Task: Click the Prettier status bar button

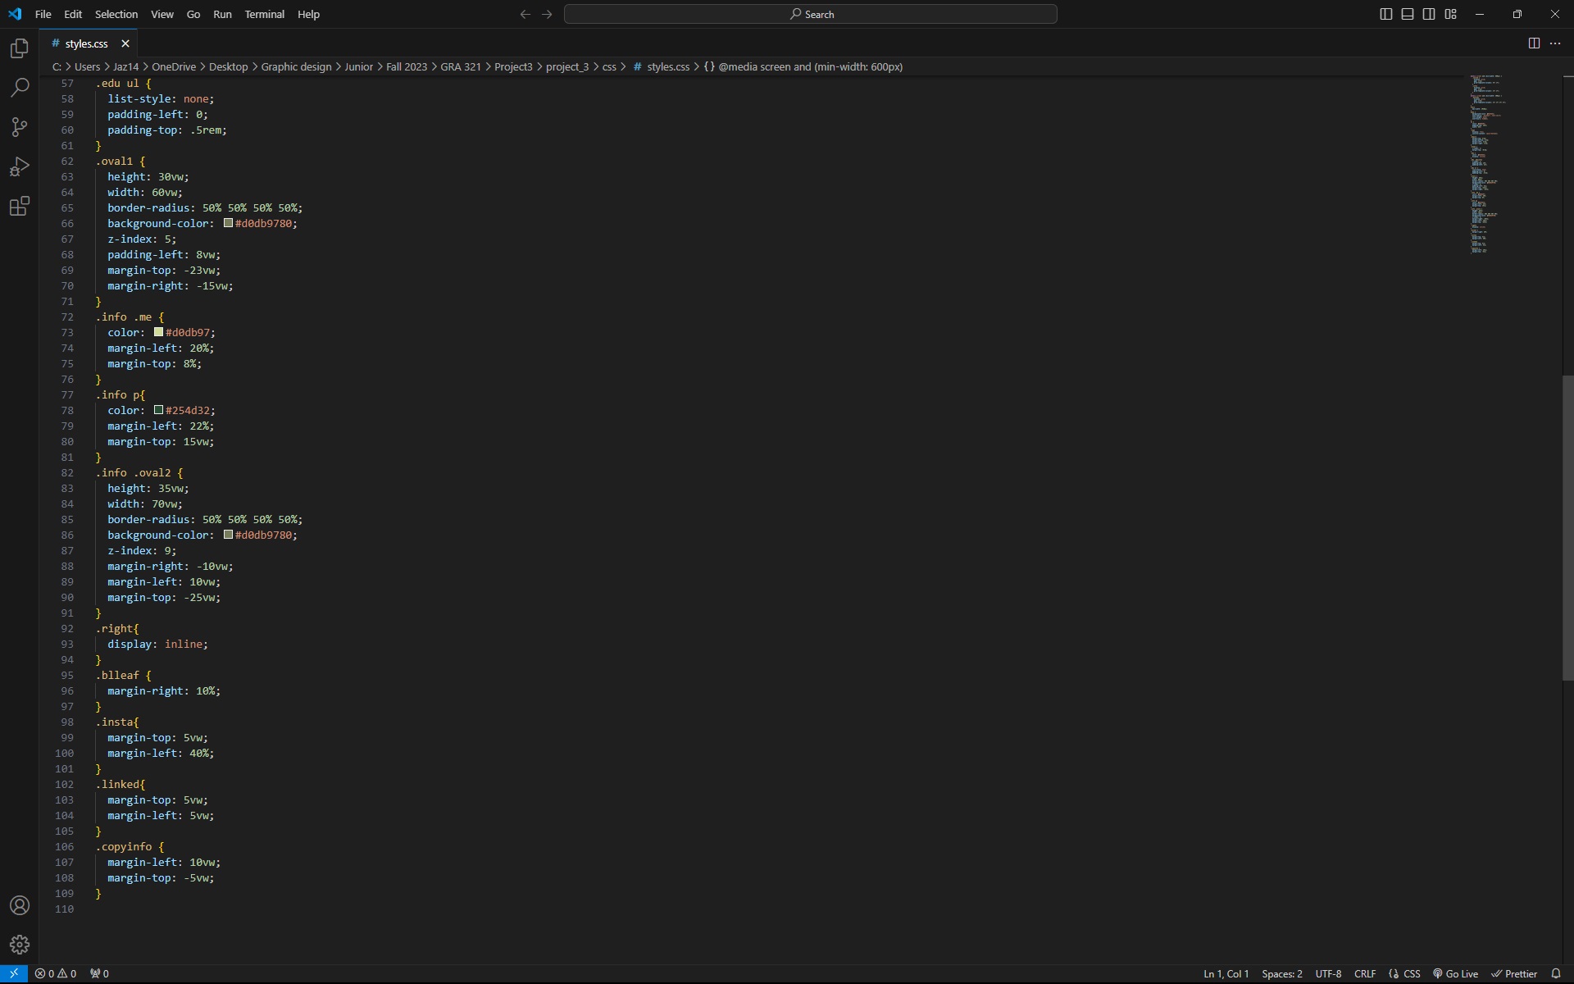Action: [x=1514, y=973]
